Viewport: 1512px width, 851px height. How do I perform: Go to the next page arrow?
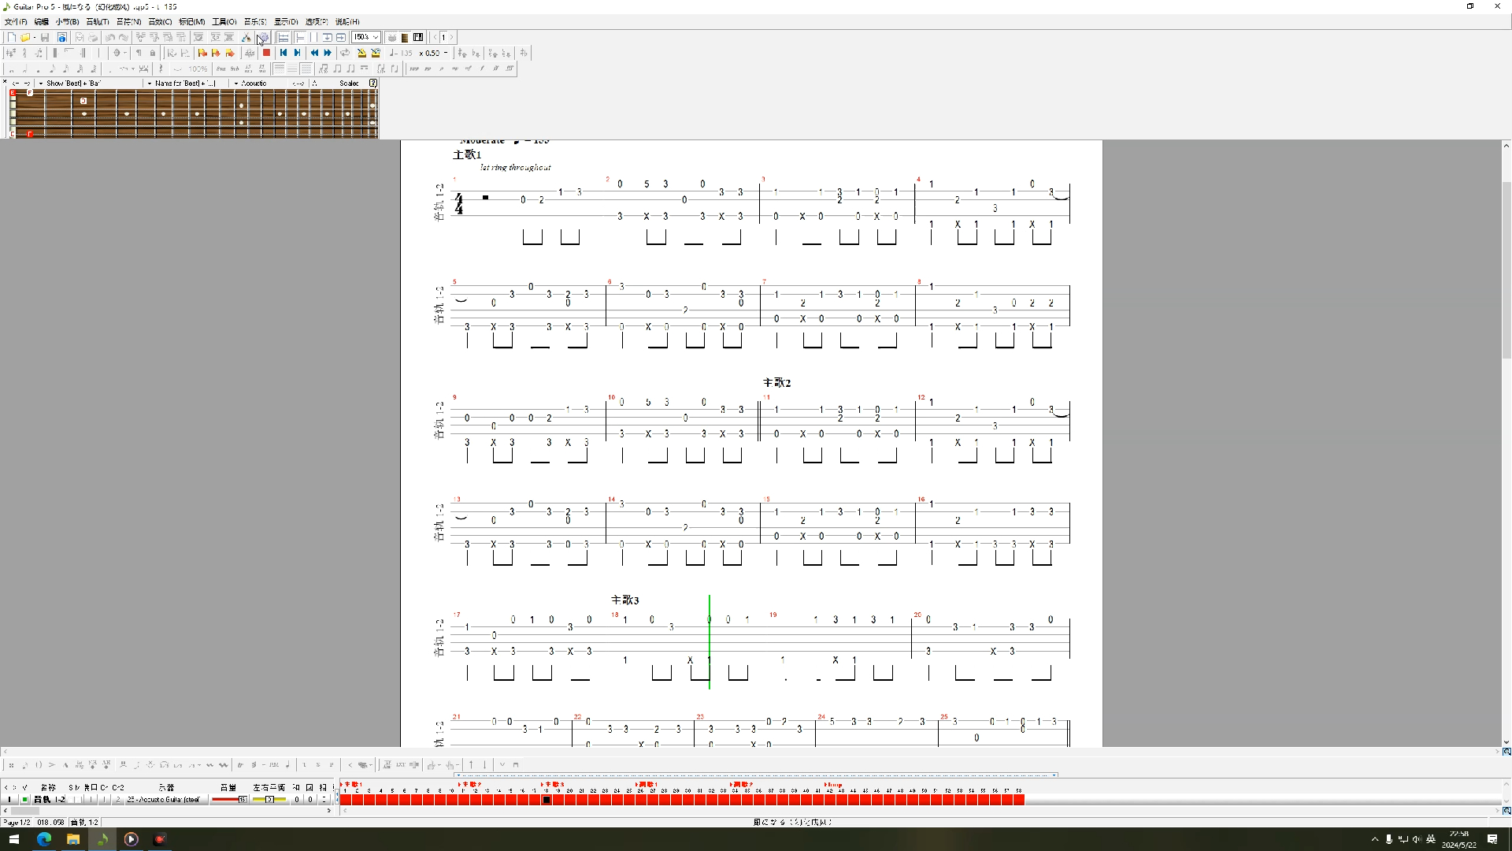point(452,37)
